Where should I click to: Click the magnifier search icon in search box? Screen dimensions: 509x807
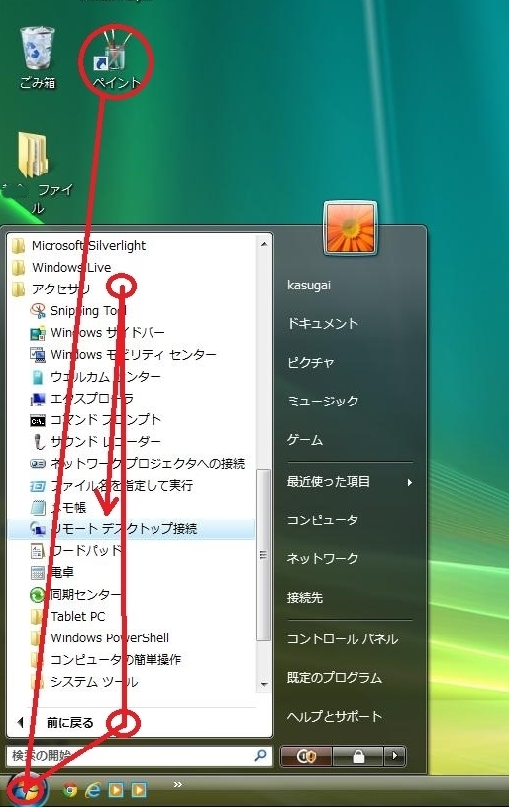pos(260,755)
